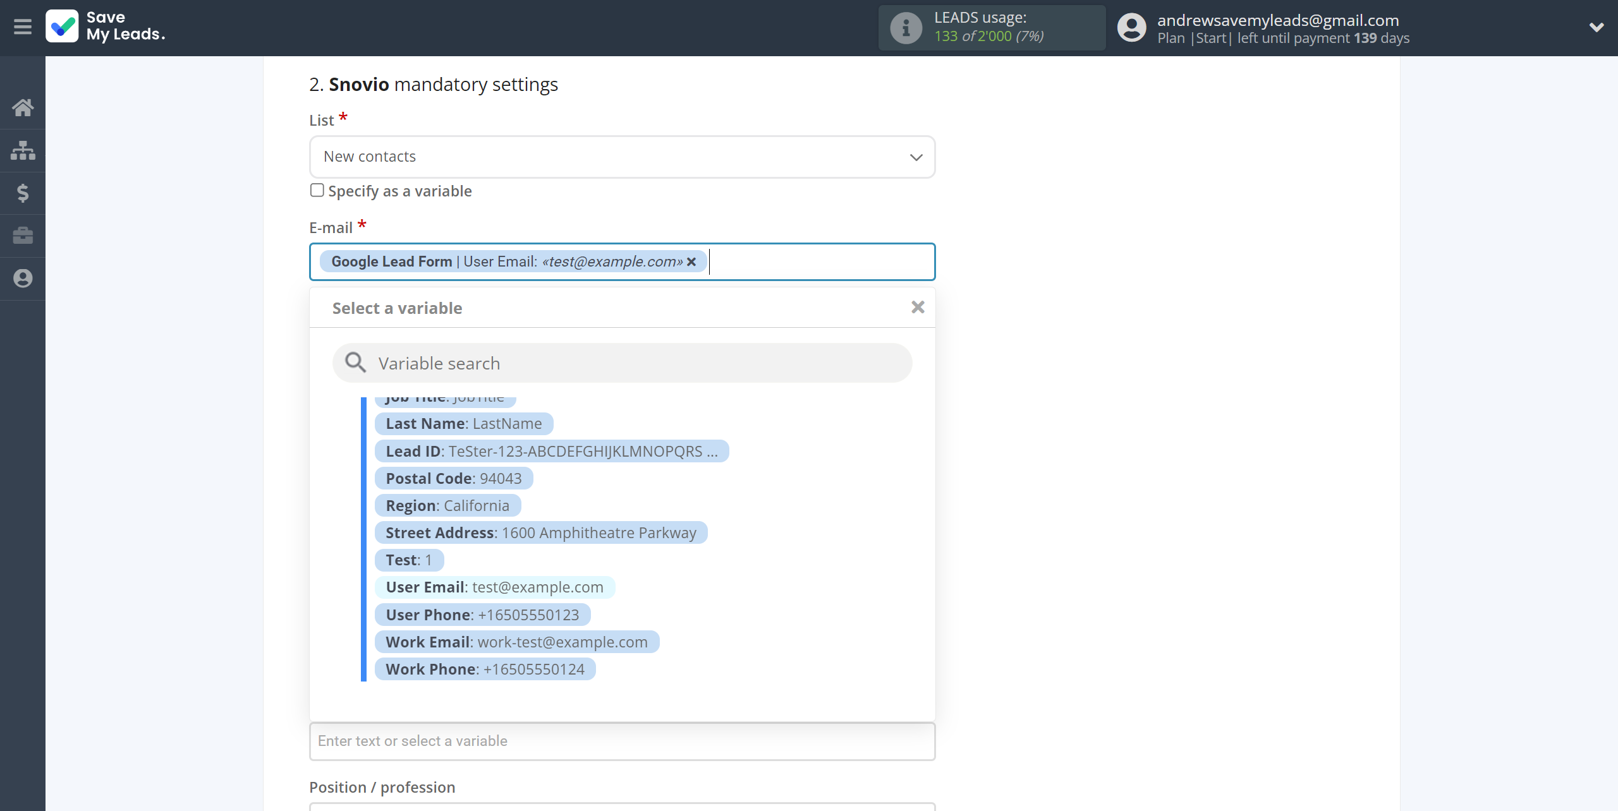Click the hamburger menu icon top left

(23, 28)
